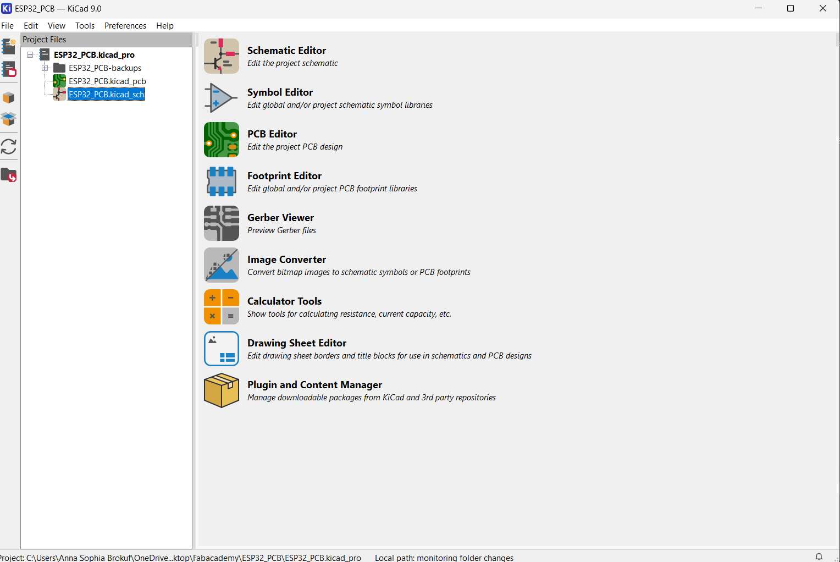This screenshot has width=840, height=562.
Task: Archive the project files with the box icon
Action: [9, 98]
